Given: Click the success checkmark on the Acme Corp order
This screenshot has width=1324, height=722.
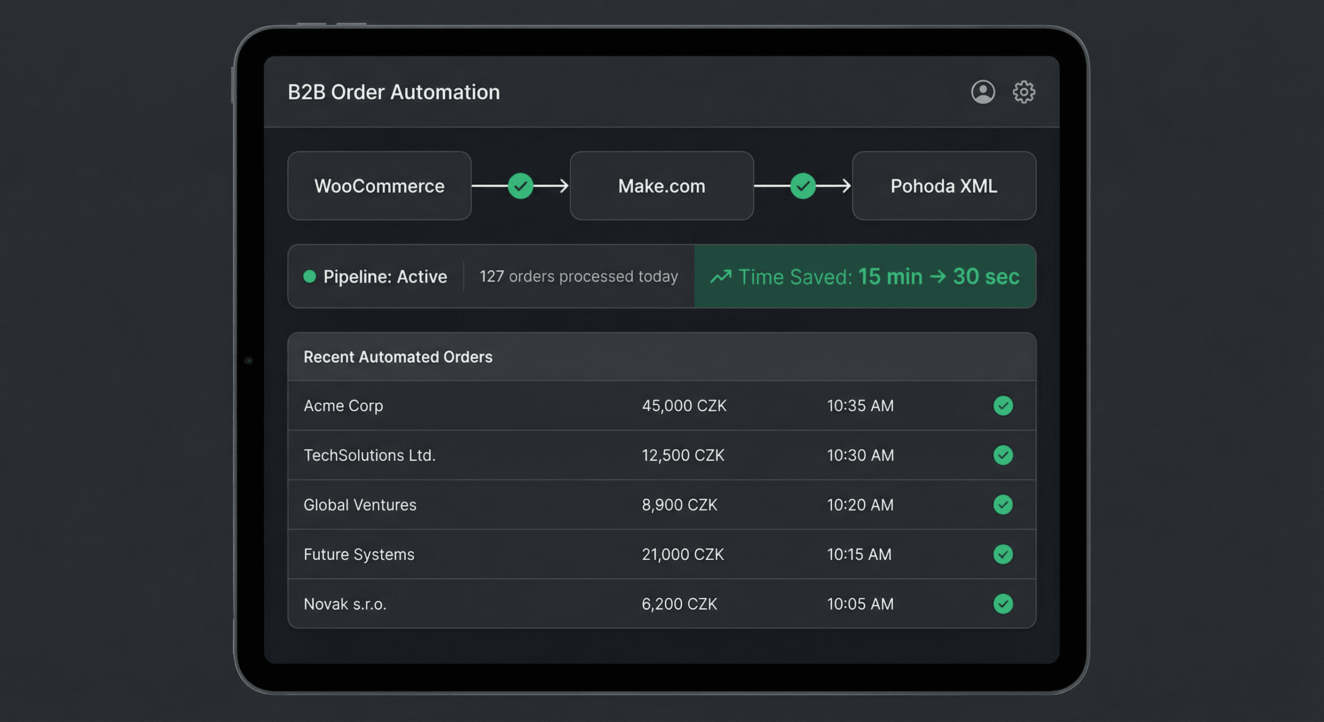Looking at the screenshot, I should (x=1002, y=406).
